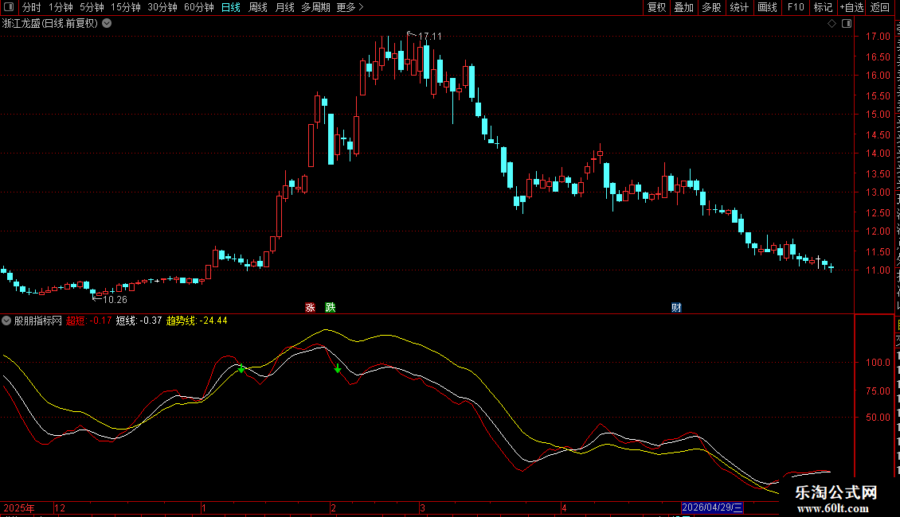
Task: Click the month 3 timeline label
Action: 422,507
